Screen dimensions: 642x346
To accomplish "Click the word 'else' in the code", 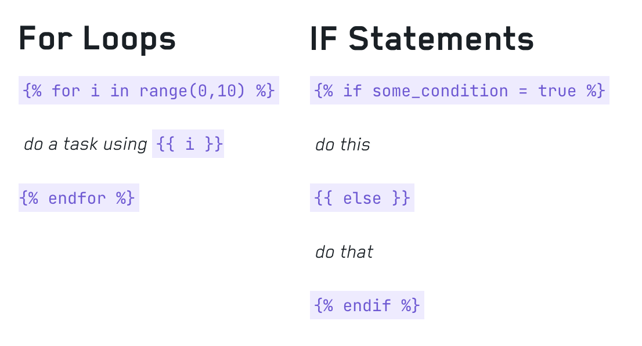I will coord(362,198).
